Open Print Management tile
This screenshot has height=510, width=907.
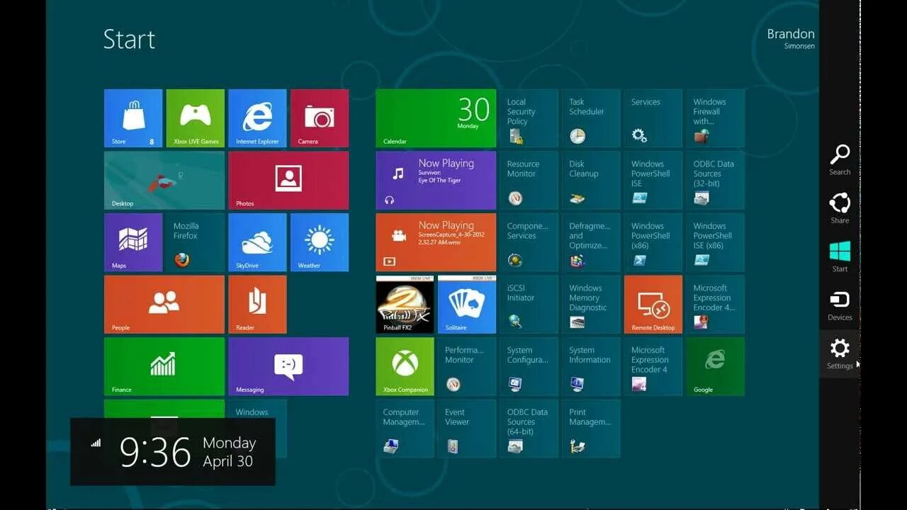coord(591,429)
